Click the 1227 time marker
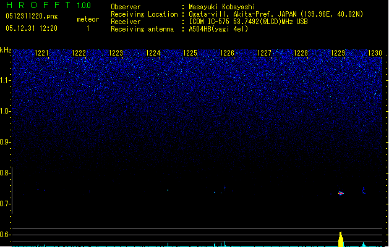The image size is (389, 247). coord(264,53)
